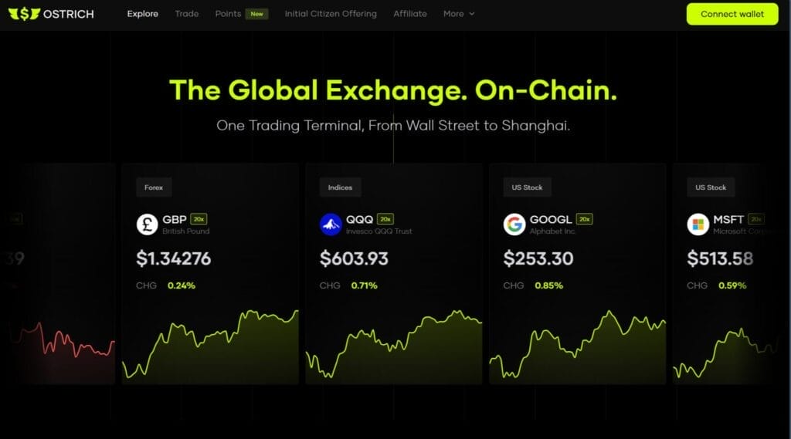
Task: Click the Microsoft logo for MSFT
Action: pos(698,225)
